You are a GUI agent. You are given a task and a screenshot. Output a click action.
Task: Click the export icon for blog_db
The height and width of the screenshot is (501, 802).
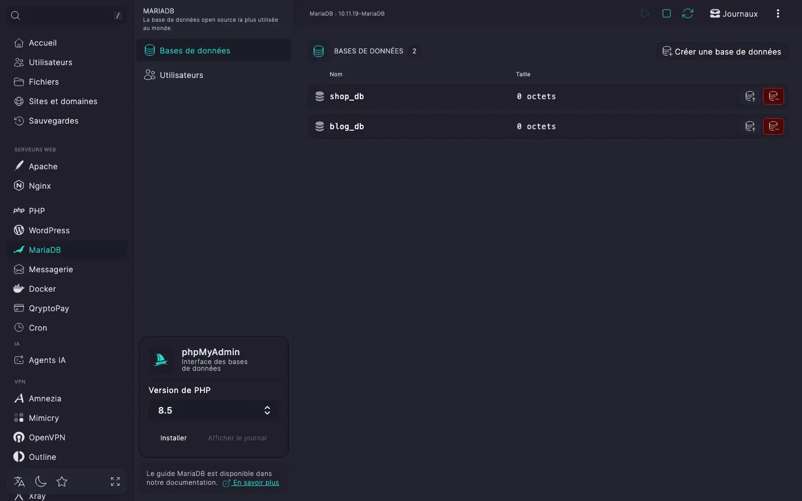tap(750, 126)
